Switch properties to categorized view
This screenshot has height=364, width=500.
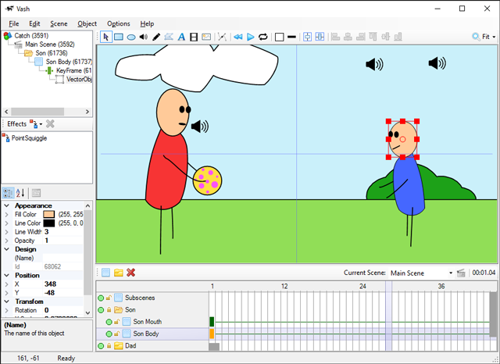pos(8,193)
